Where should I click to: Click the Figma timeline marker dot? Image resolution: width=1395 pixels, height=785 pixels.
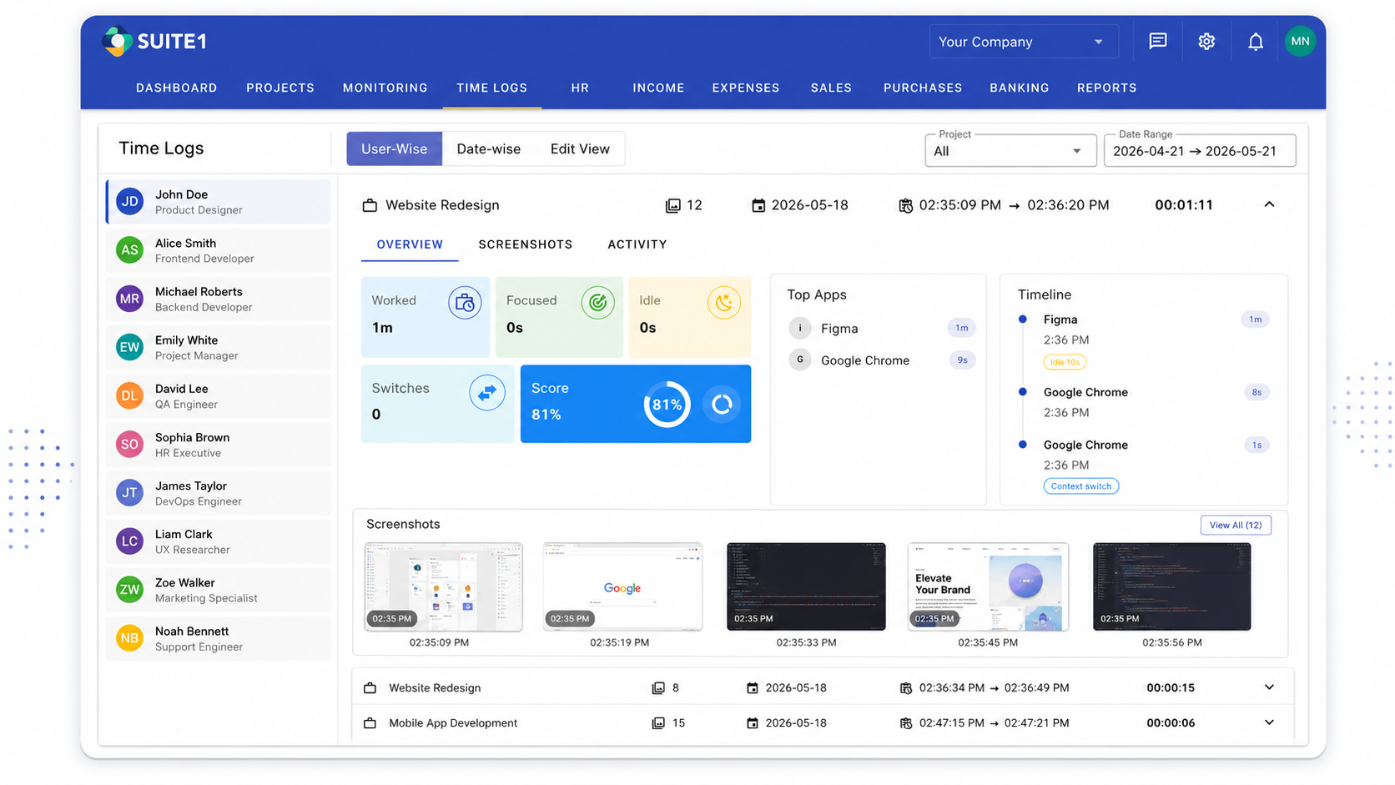click(x=1023, y=319)
